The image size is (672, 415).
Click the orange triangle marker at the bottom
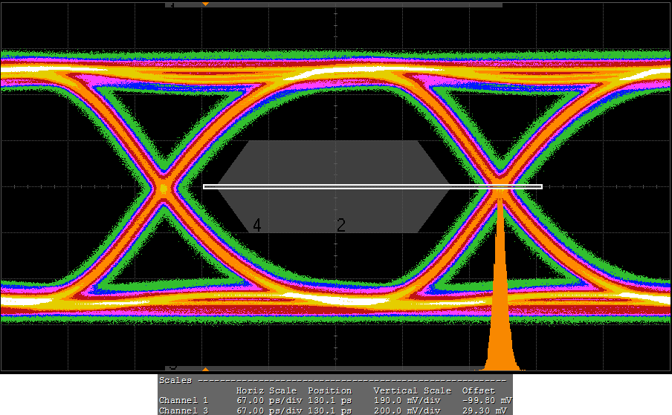pos(205,369)
